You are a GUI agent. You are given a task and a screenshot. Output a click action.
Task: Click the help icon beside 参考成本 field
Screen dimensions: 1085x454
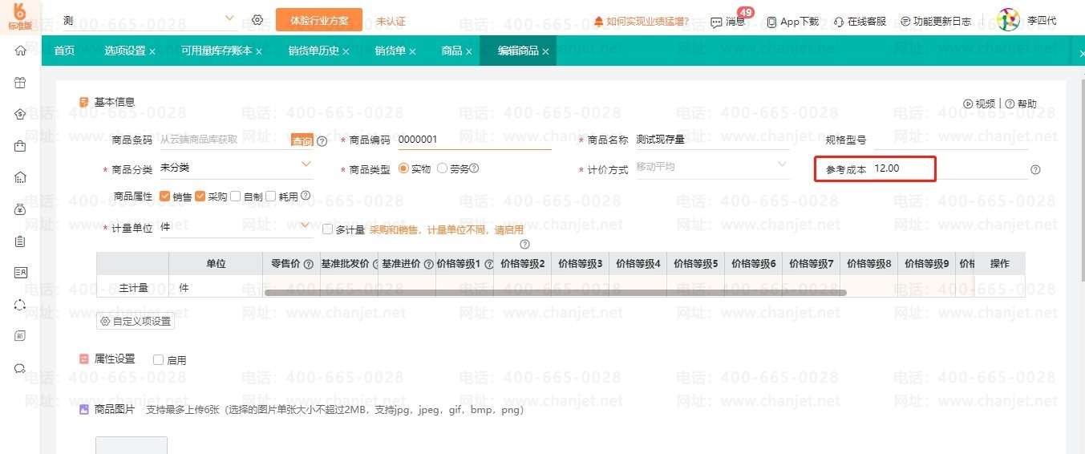[1035, 170]
